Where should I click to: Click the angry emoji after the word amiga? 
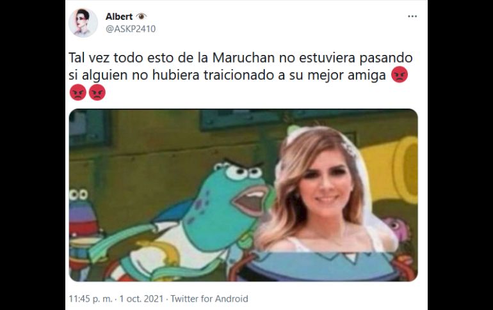pyautogui.click(x=400, y=75)
